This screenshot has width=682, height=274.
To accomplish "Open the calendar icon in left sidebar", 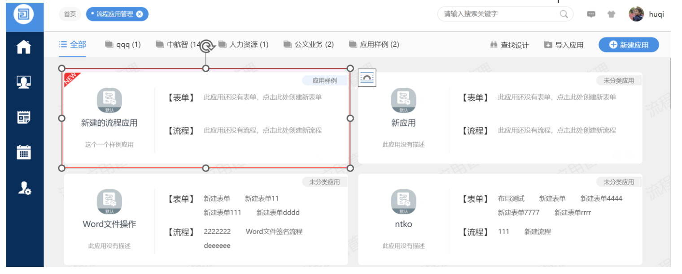I will pos(24,152).
